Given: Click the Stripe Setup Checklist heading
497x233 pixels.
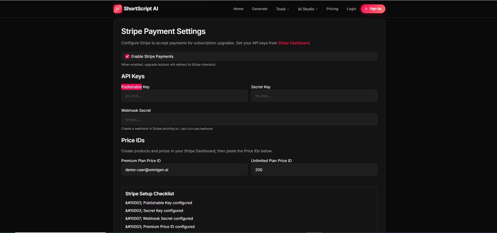Looking at the screenshot, I should point(149,194).
